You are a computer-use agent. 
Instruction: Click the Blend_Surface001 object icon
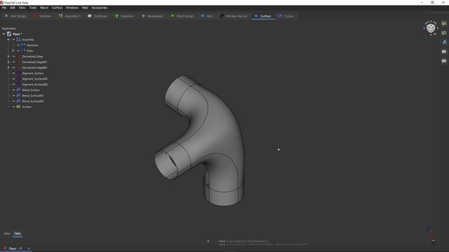19,96
